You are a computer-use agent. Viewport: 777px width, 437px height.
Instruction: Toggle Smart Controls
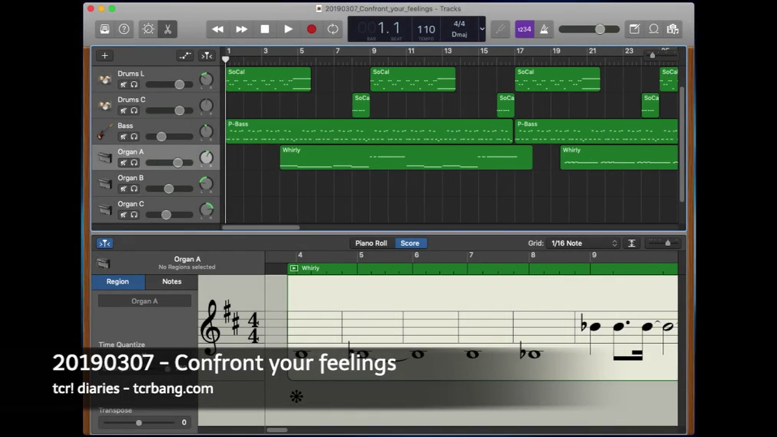[x=148, y=29]
